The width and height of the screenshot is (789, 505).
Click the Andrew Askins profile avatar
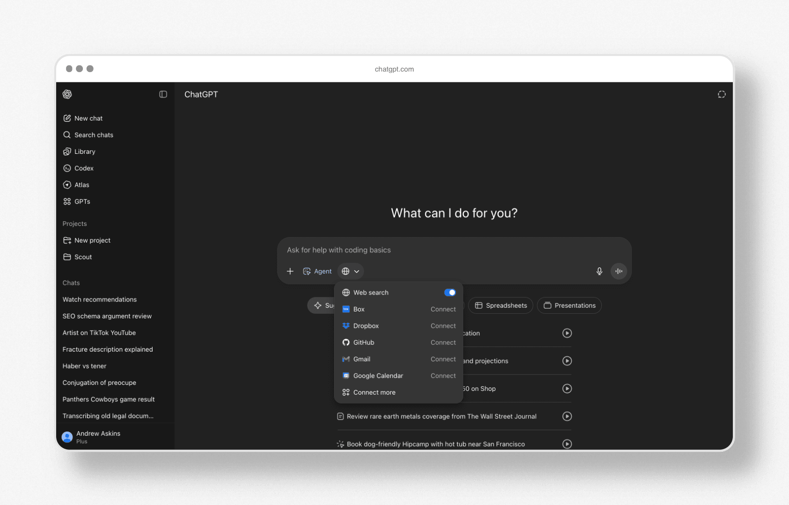pyautogui.click(x=67, y=437)
